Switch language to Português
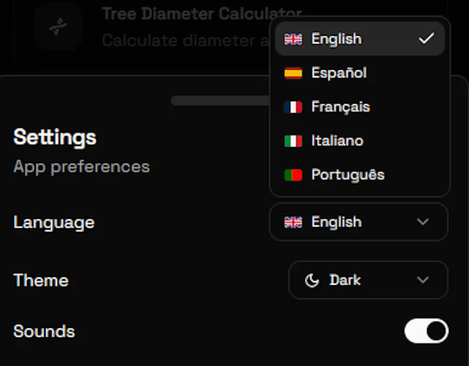This screenshot has width=469, height=366. pyautogui.click(x=360, y=175)
